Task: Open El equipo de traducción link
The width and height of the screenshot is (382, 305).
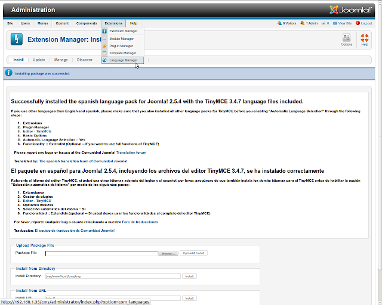Action: point(75,231)
